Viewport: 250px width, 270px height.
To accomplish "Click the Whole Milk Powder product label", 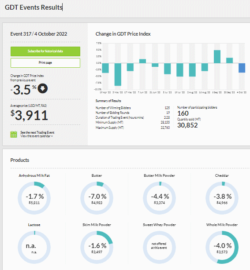I will [x=222, y=225].
